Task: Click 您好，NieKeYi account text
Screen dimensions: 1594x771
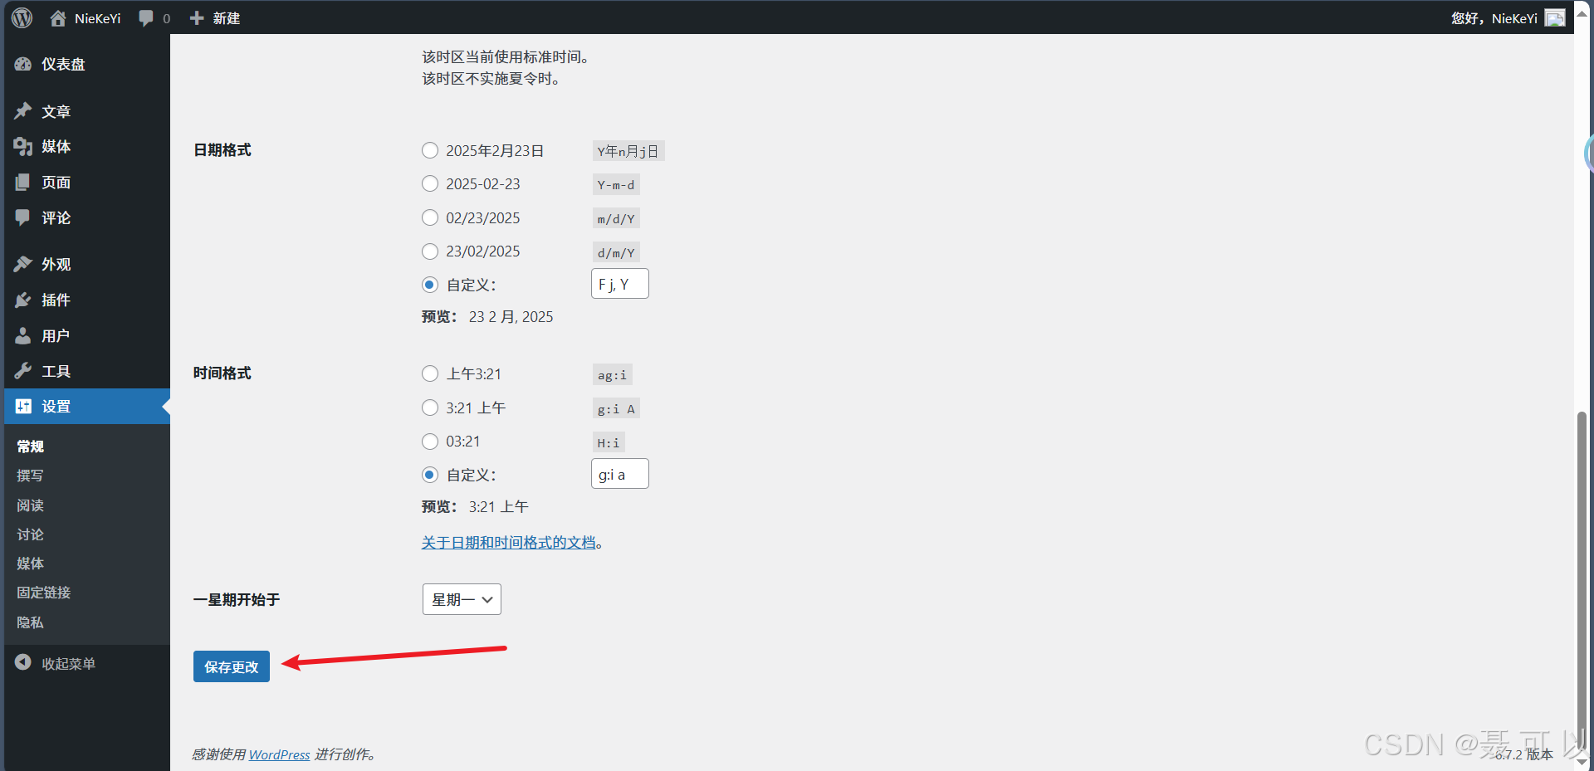Action: click(x=1494, y=18)
